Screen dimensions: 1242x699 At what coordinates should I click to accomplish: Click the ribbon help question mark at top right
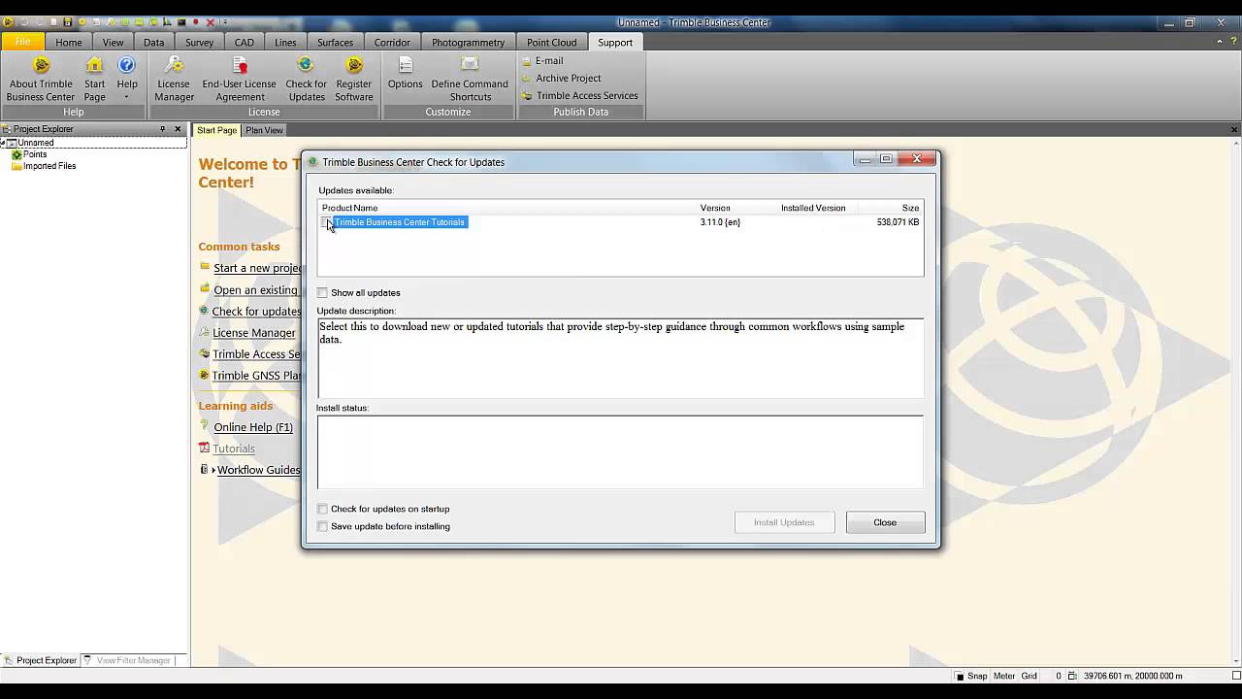[x=1232, y=42]
